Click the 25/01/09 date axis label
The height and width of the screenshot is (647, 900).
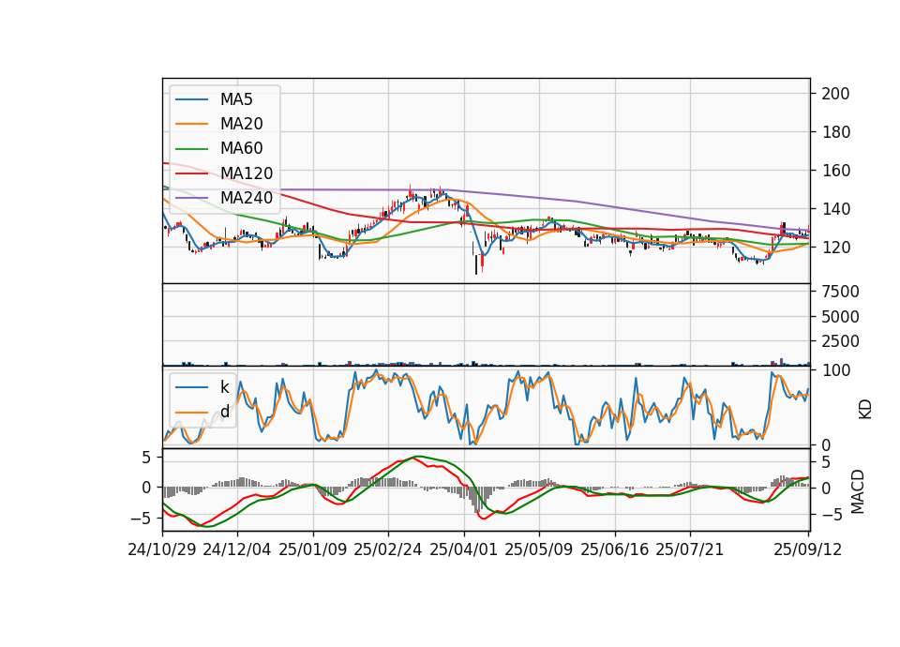coord(313,549)
